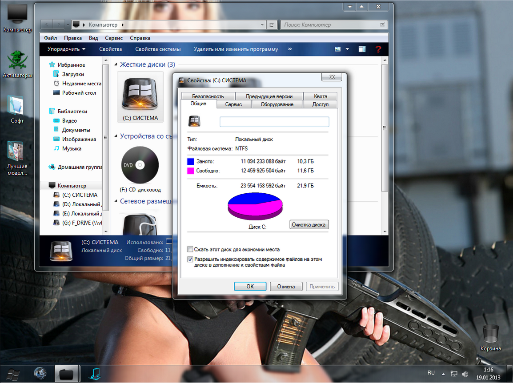Select the network drive icon in Explorer

coord(140,224)
